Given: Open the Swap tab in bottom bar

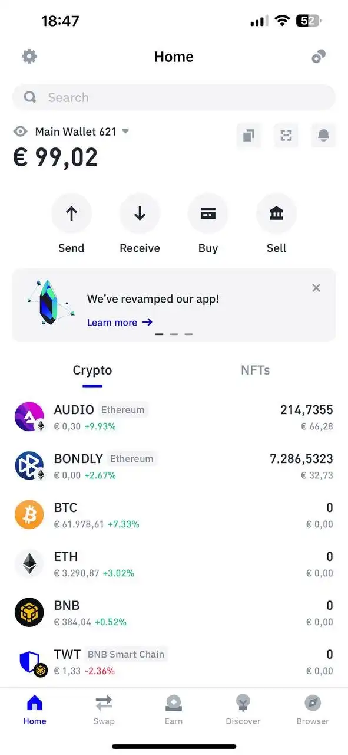Looking at the screenshot, I should click(104, 710).
